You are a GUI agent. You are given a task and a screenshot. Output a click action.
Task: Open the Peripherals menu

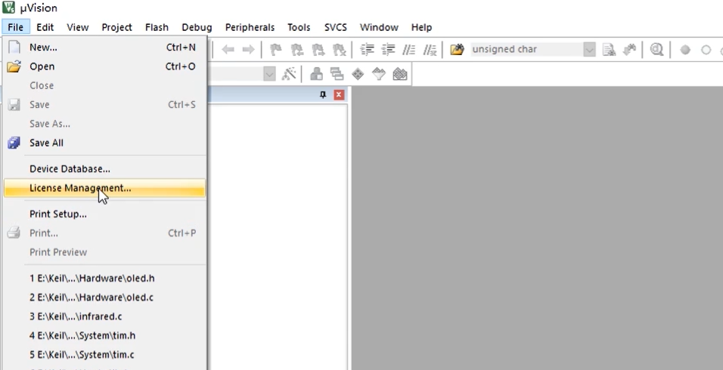250,27
